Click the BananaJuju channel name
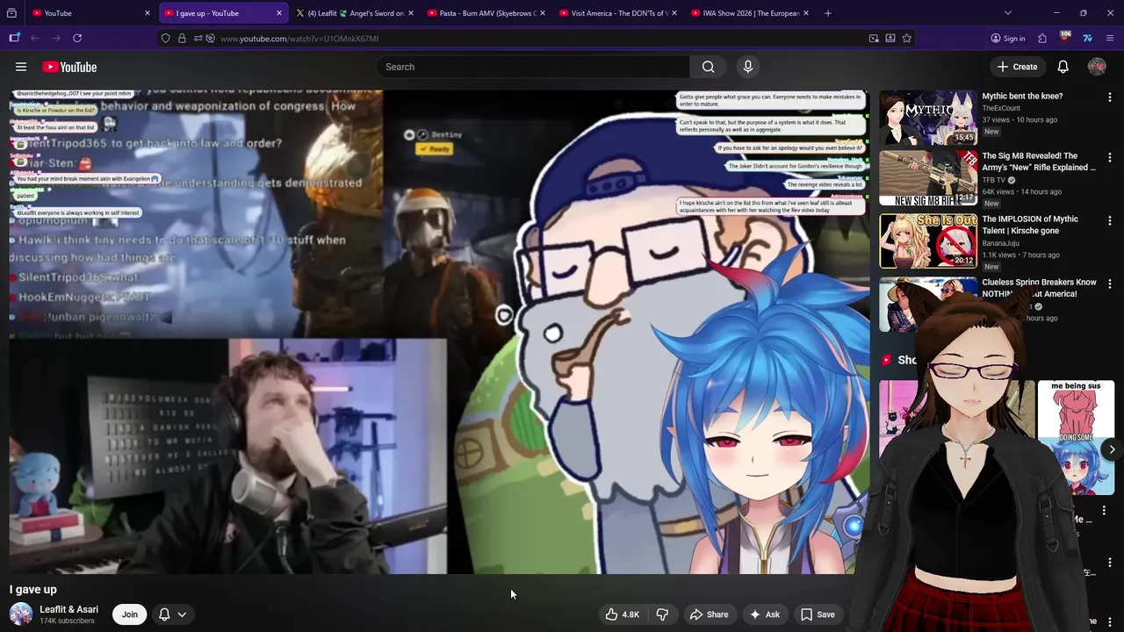 [1001, 243]
